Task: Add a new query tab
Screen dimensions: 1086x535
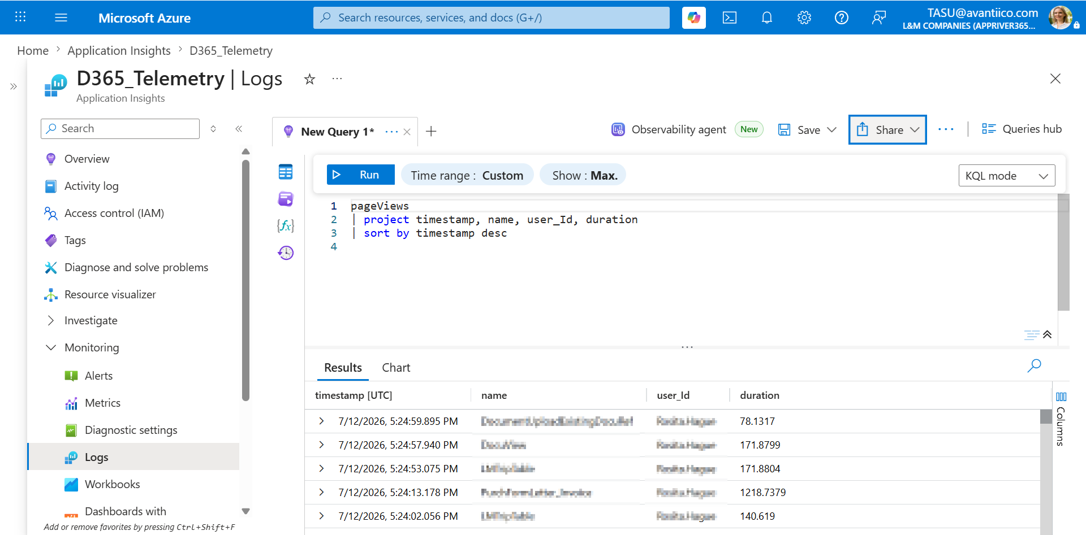Action: 431,132
